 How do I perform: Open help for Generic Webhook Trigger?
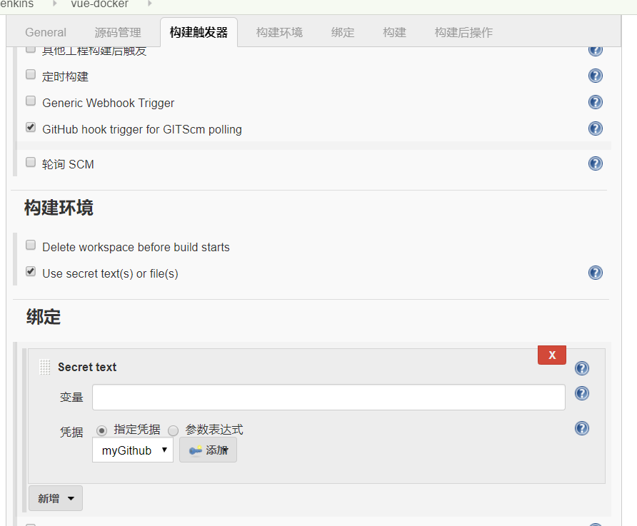point(596,101)
